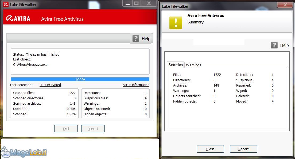Screen dimensions: 295x159
Task: Click the 'Objects searched:' label
Action: (x=187, y=96)
